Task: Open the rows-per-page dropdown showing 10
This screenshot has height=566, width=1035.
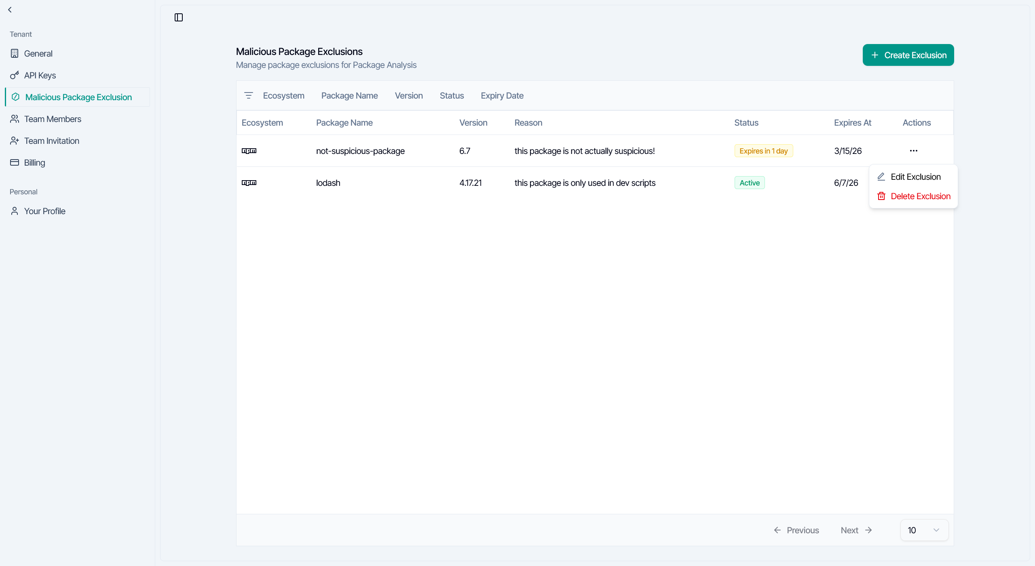Action: (924, 530)
